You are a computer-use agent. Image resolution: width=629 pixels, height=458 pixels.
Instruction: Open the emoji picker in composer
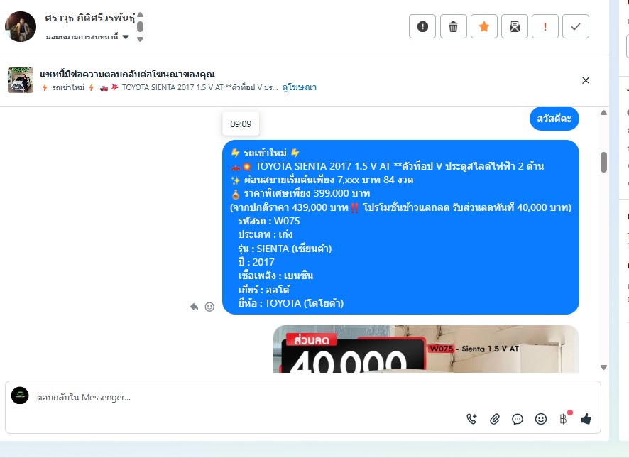point(541,419)
